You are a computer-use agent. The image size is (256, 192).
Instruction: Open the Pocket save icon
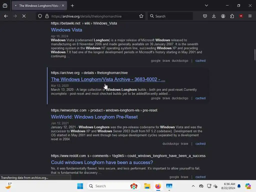tap(205, 16)
